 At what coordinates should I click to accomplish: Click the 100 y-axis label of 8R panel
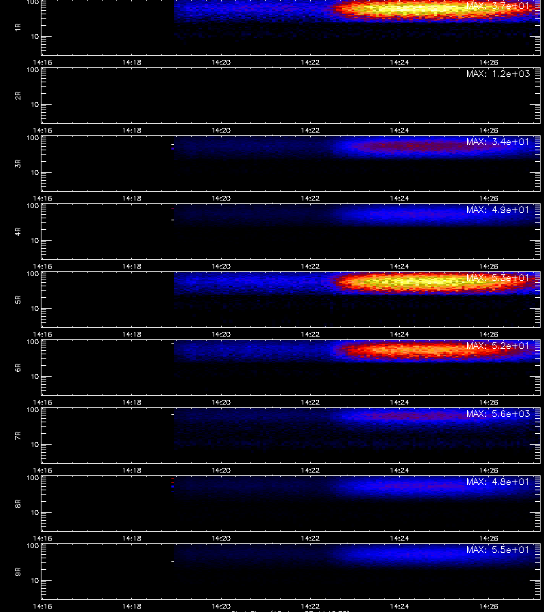click(33, 478)
